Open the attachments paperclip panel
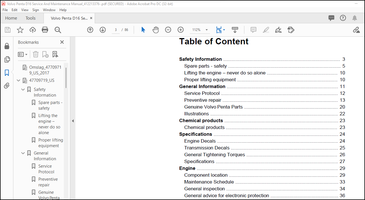Screen dimensions: 365x200 click(x=7, y=86)
